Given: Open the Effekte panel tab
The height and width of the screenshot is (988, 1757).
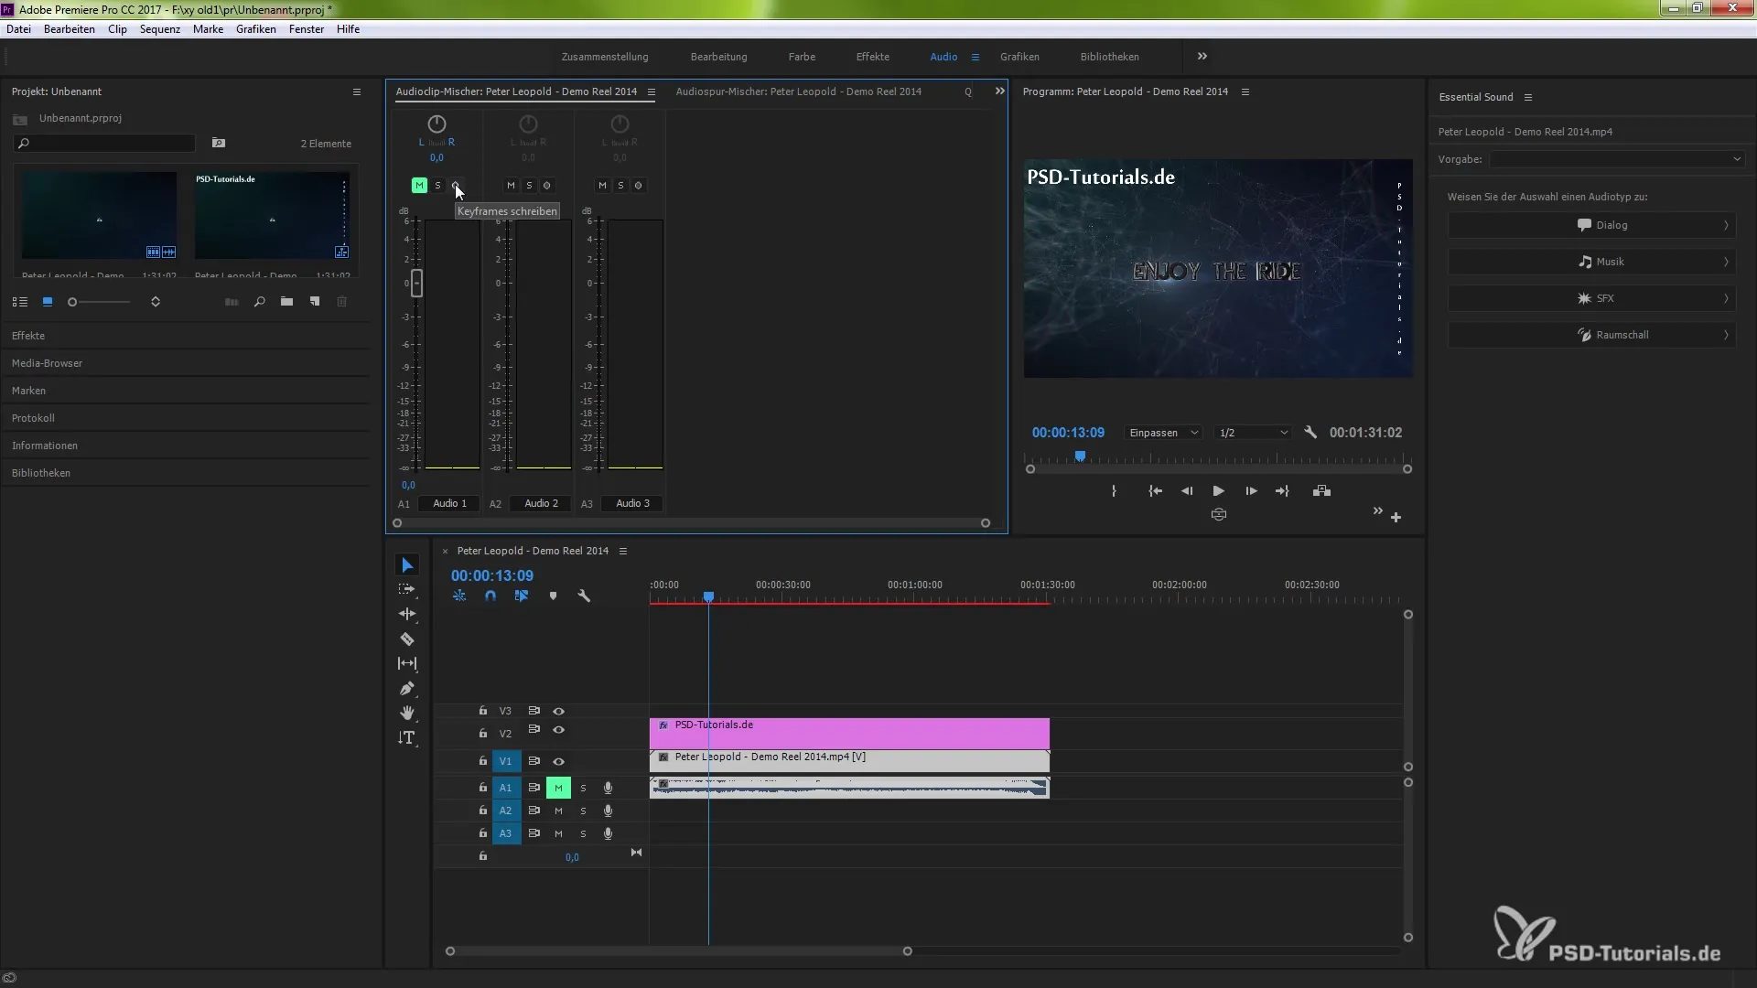Looking at the screenshot, I should click(28, 336).
